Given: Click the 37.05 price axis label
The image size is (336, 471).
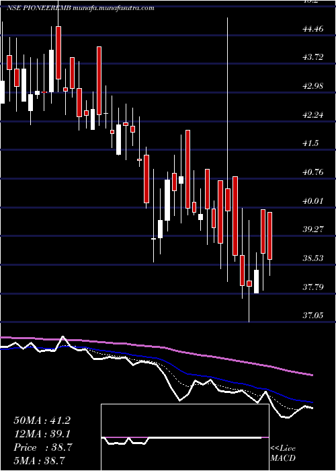Looking at the screenshot, I should coord(313,316).
